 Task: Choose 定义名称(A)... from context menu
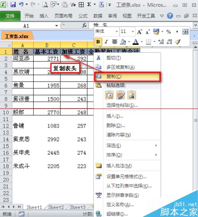[x=120, y=204]
